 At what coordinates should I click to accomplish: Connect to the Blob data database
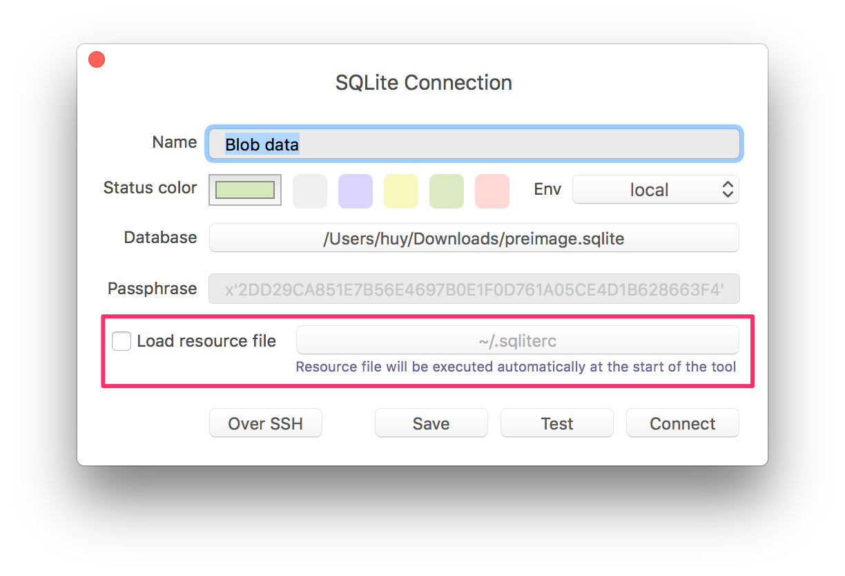pyautogui.click(x=683, y=423)
